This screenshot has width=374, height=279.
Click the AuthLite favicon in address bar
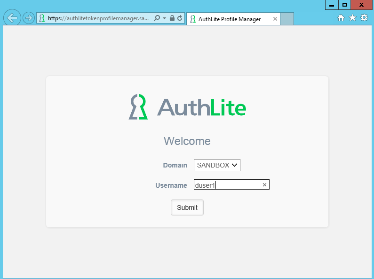click(42, 18)
